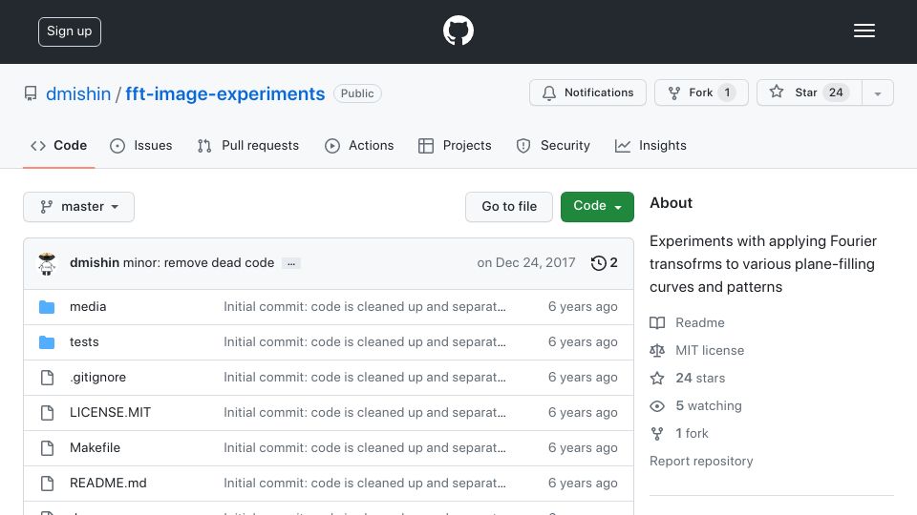This screenshot has width=917, height=515.
Task: Open commit 'minor: remove dead code'
Action: (199, 263)
